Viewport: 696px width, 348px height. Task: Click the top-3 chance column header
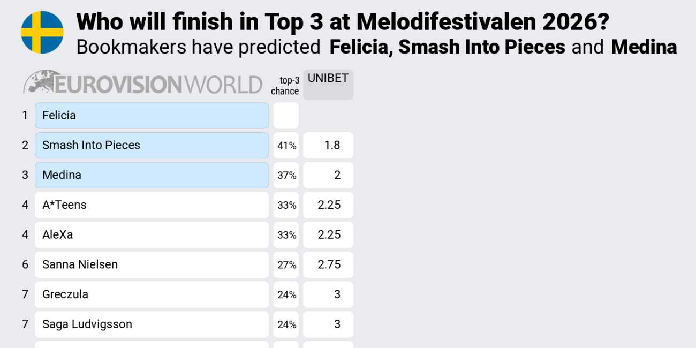[285, 86]
